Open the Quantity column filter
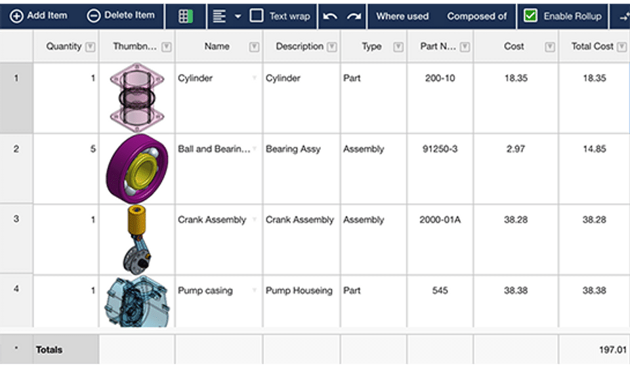630x367 pixels. (x=91, y=47)
